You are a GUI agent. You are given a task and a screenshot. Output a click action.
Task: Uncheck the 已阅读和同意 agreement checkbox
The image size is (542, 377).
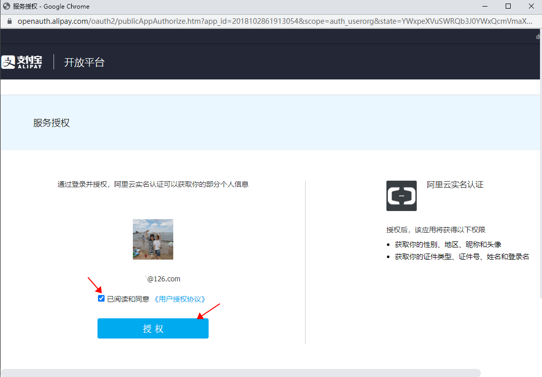[x=102, y=299]
